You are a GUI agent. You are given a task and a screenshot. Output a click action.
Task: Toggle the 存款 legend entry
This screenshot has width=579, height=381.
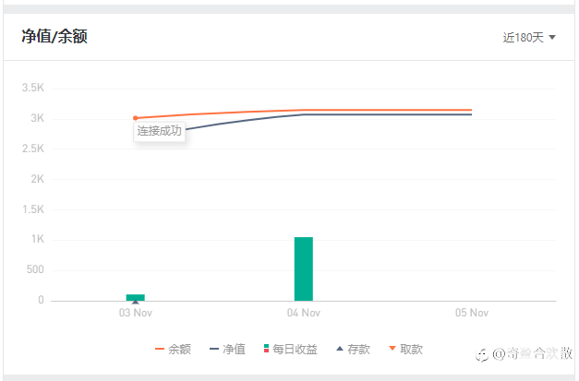(x=359, y=350)
